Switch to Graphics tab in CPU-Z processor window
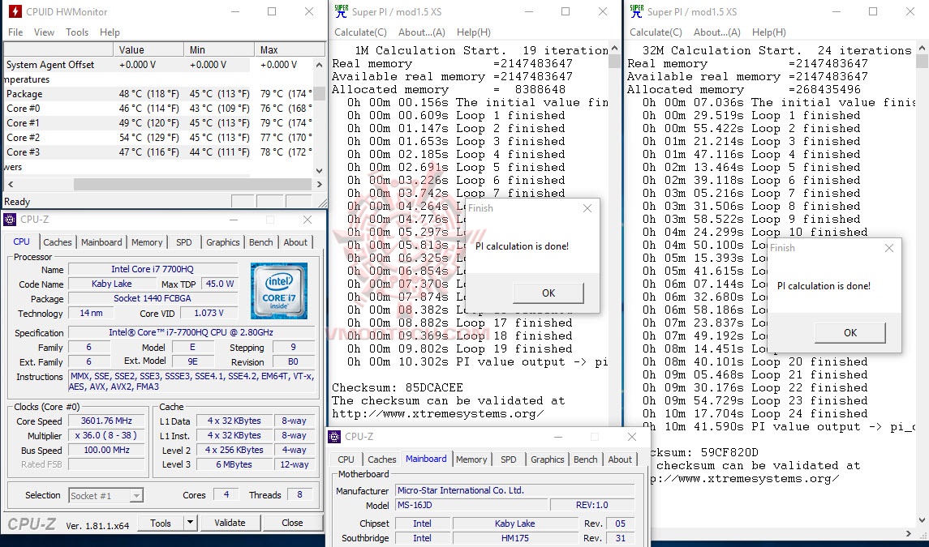Image resolution: width=929 pixels, height=547 pixels. coord(223,242)
